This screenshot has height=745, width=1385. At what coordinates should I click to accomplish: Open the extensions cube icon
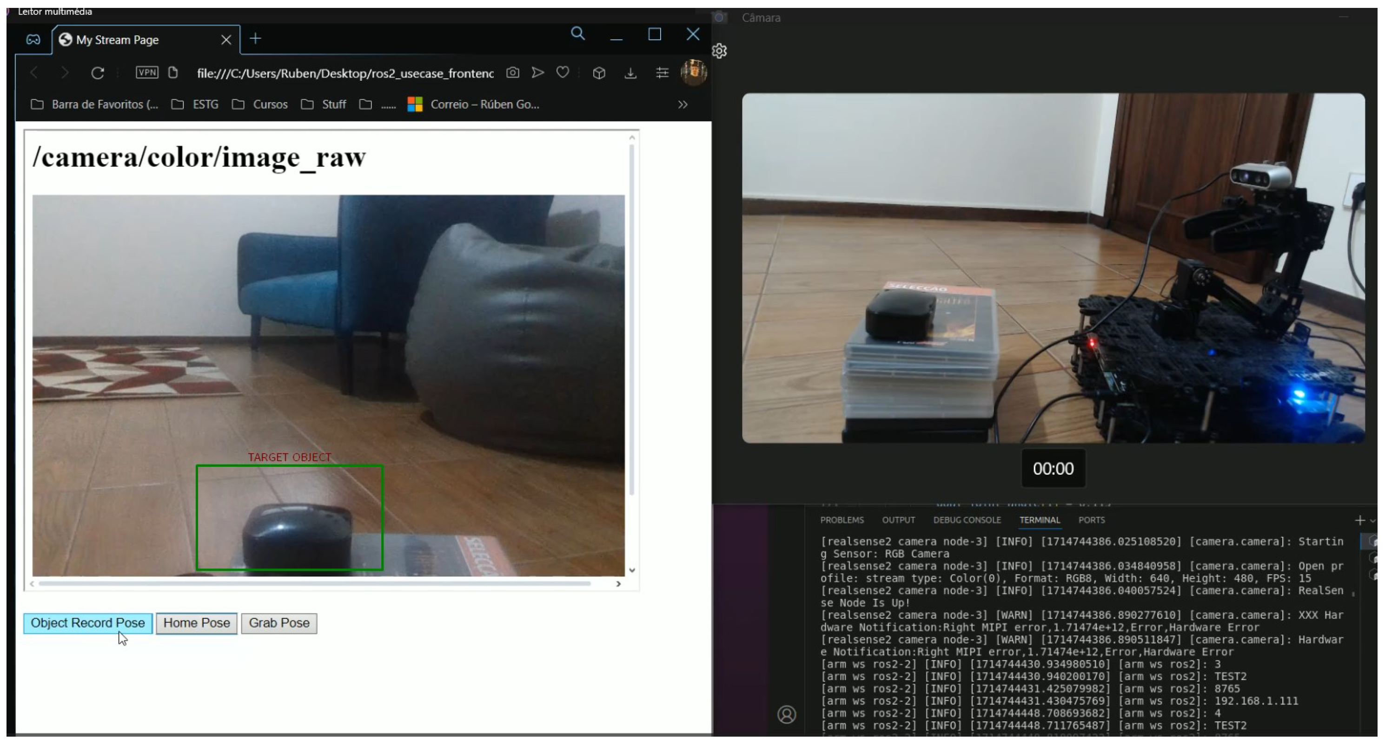[599, 73]
